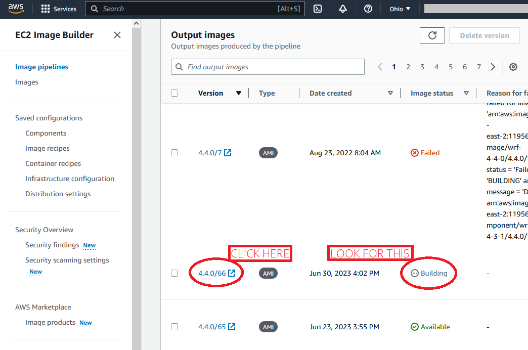This screenshot has width=528, height=350.
Task: Select the checkbox for version 4.4.0/65
Action: (174, 326)
